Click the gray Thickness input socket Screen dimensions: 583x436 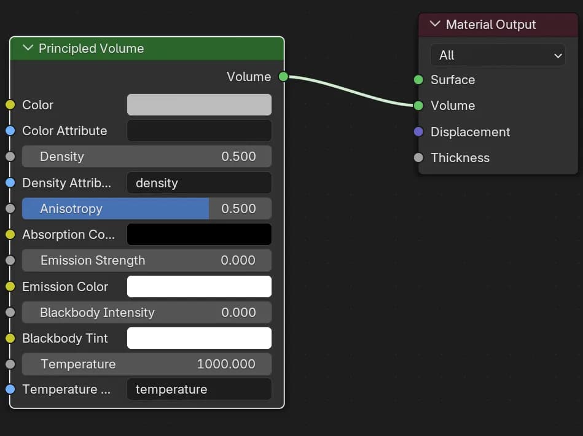tap(418, 158)
